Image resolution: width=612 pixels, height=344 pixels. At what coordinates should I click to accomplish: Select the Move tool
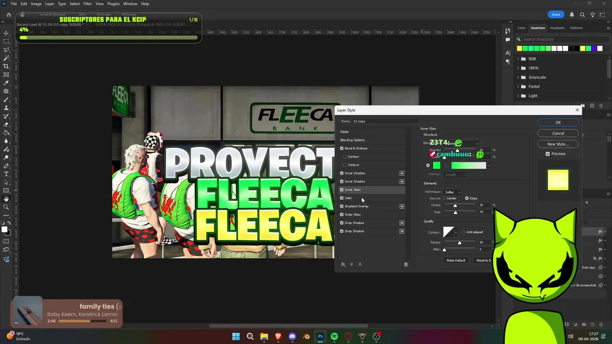pos(6,33)
